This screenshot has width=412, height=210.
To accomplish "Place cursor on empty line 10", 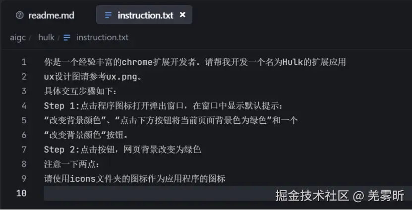I will pyautogui.click(x=149, y=193).
